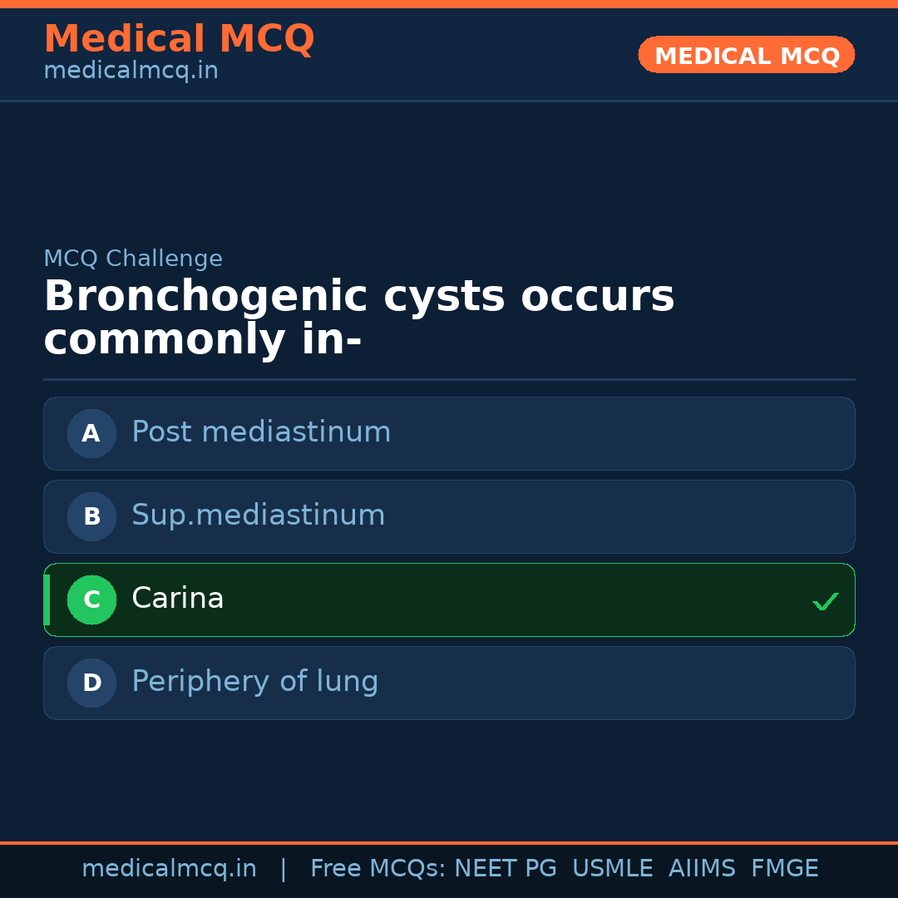Select answer option B Sup.mediastinum
This screenshot has width=898, height=898.
point(449,516)
